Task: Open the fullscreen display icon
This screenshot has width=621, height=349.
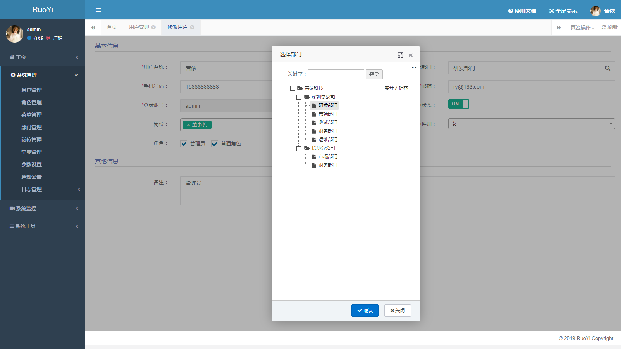Action: [x=551, y=11]
